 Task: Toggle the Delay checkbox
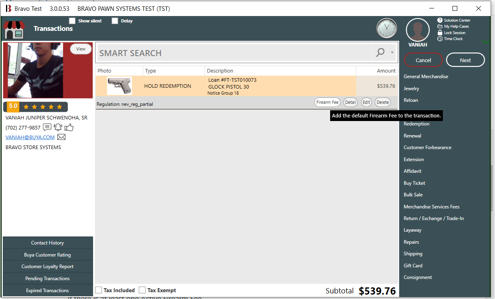(115, 21)
